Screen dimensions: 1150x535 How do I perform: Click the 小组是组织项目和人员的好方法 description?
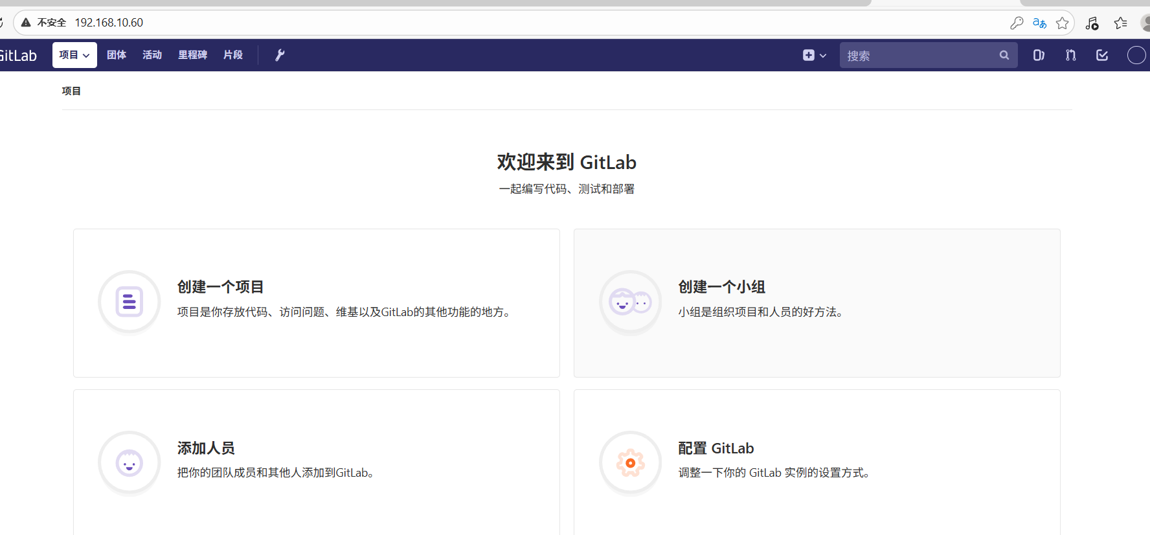coord(761,312)
